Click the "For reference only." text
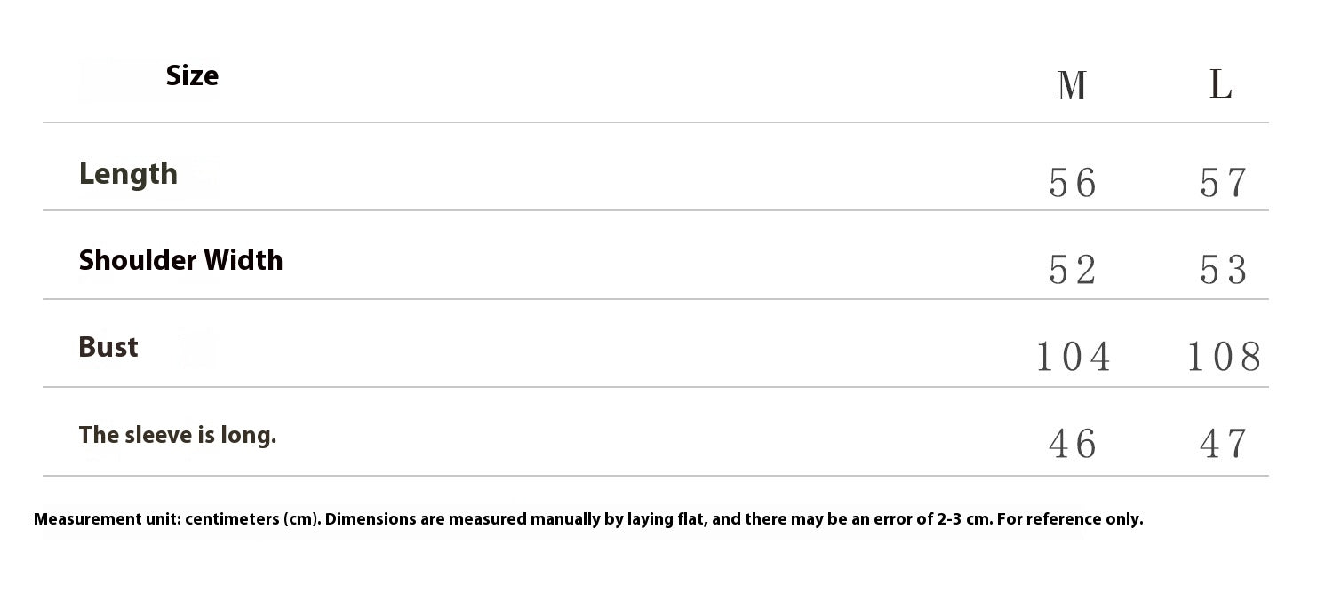Screen dimensions: 1333x608 [x=1070, y=519]
